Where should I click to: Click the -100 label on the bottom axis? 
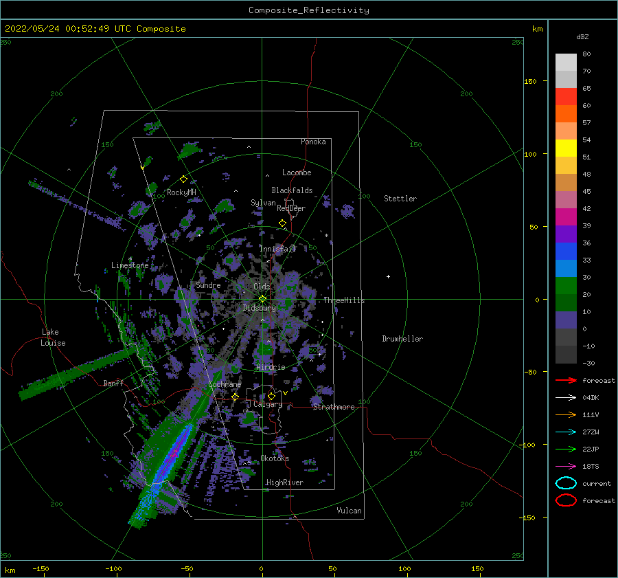tap(113, 569)
